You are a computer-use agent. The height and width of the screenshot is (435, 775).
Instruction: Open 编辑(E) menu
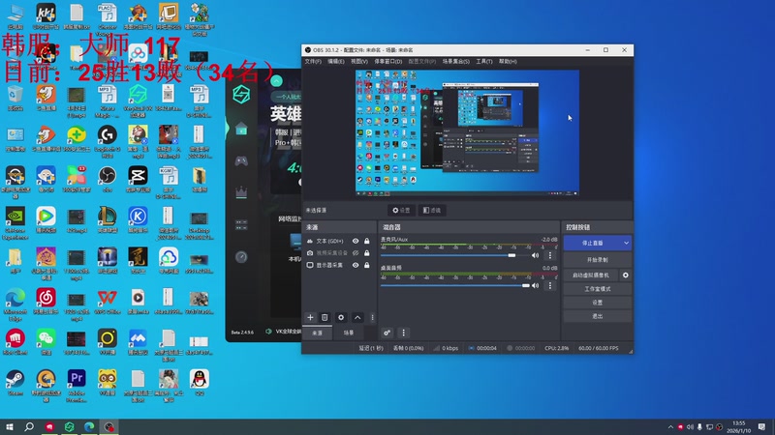pos(335,61)
